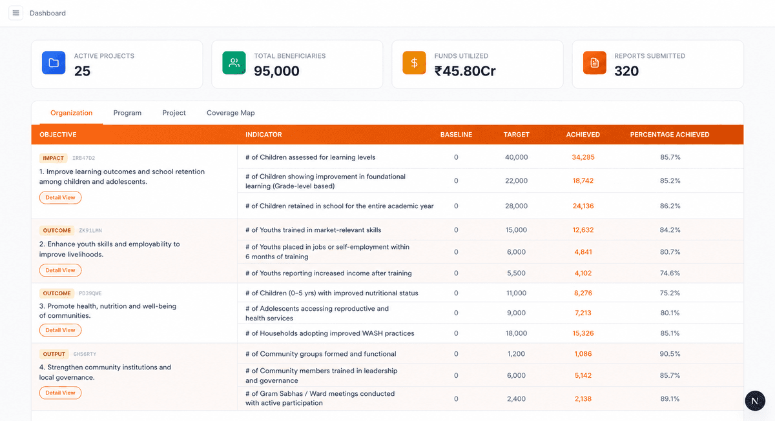Switch to the Organization tab

(72, 113)
